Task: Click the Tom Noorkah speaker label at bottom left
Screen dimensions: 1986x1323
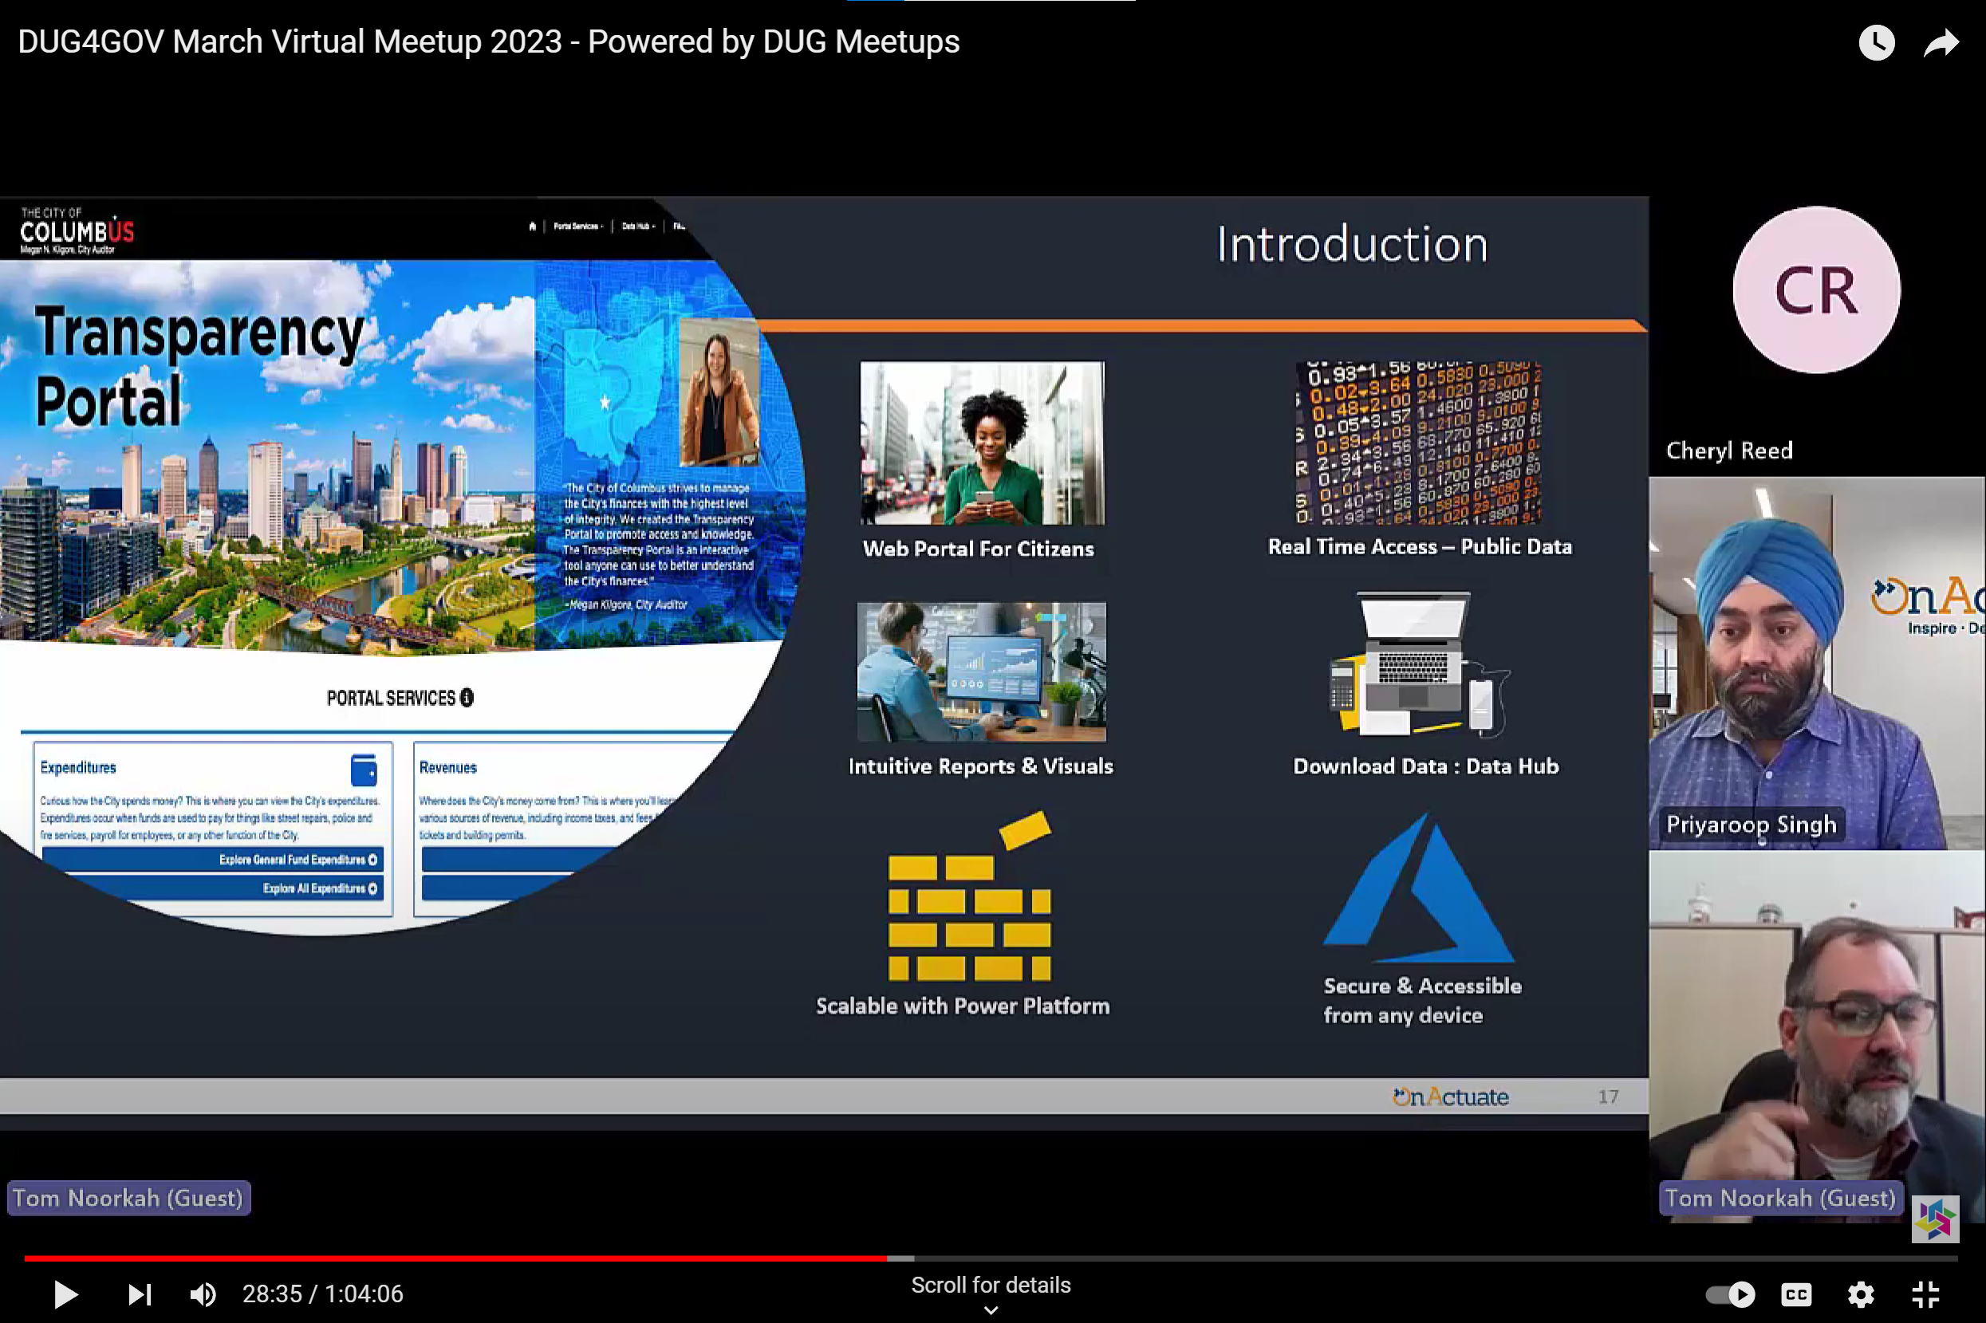Action: coord(128,1198)
